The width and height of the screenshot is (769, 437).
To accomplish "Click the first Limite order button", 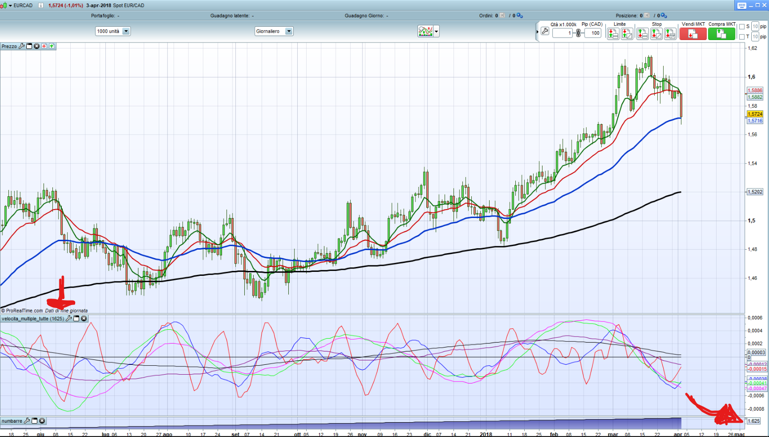I will tap(613, 34).
